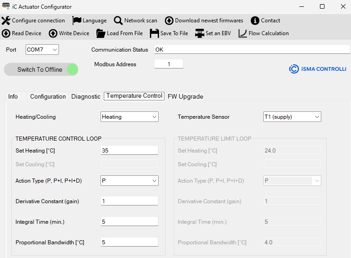
Task: Open the Temperature Sensor T1 (supply) dropdown
Action: click(292, 117)
